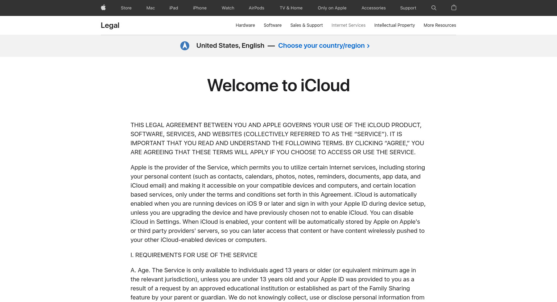
Task: Open the shopping bag icon
Action: 454,8
